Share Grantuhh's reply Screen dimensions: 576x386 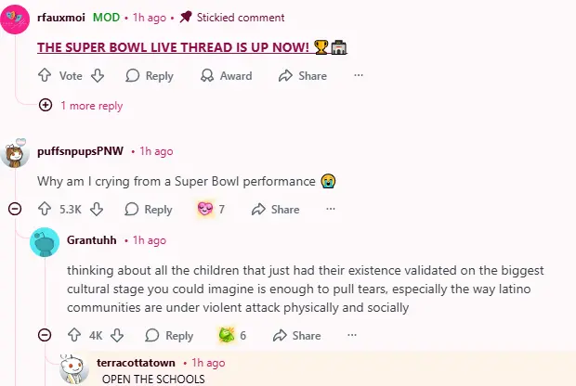coord(297,336)
